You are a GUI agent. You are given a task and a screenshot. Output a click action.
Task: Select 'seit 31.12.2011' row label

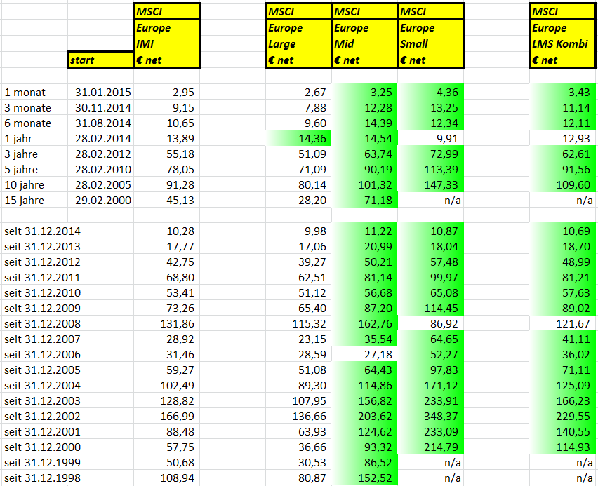(x=42, y=278)
